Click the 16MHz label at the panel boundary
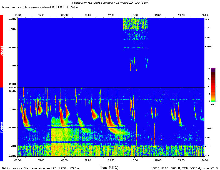The width and height of the screenshot is (220, 170). [x=12, y=87]
